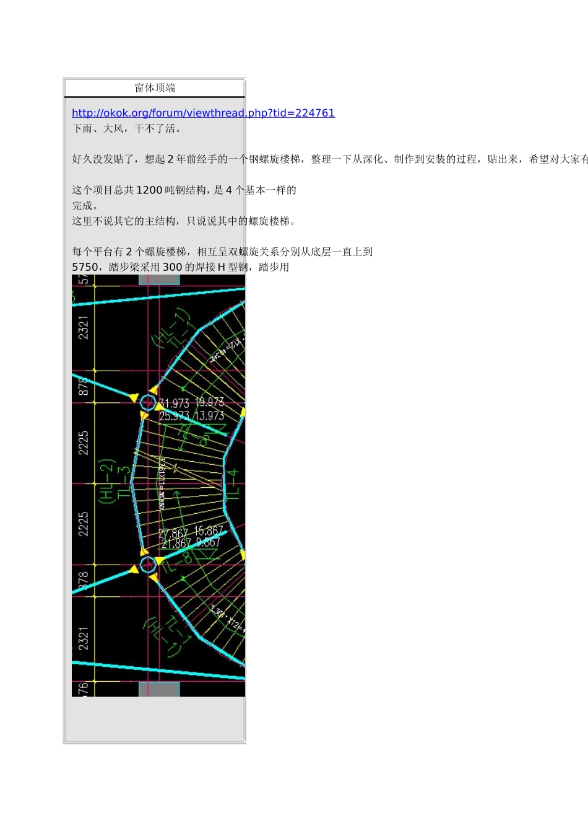This screenshot has height=833, width=588.
Task: Select the line 下雨、大风,干不了活。
Action: (127, 128)
